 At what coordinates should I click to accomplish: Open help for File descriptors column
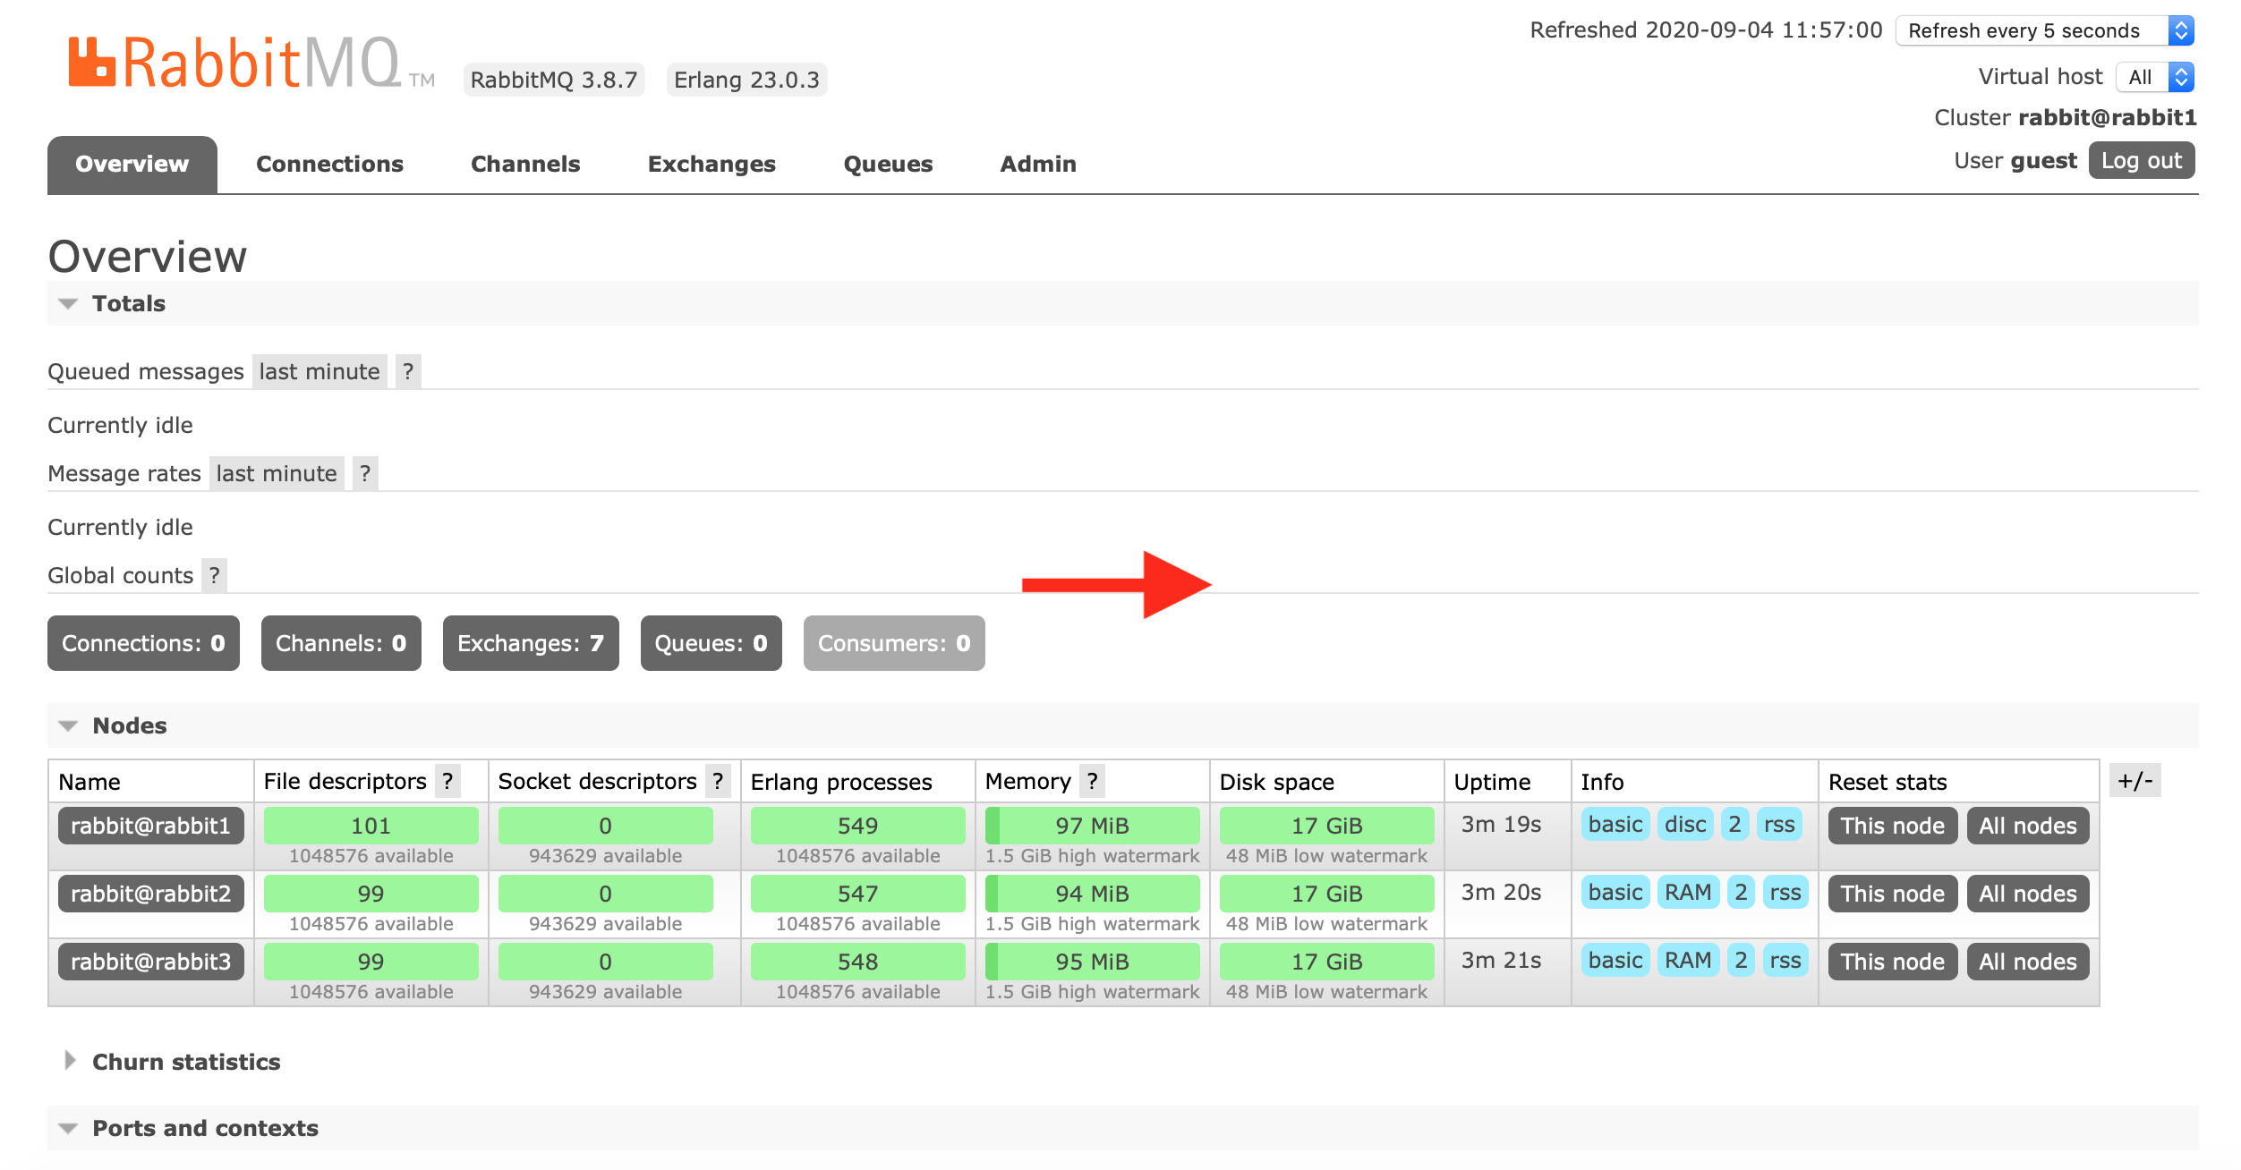pos(447,781)
